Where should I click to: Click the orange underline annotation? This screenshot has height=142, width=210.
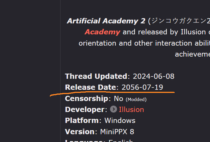pos(116,93)
